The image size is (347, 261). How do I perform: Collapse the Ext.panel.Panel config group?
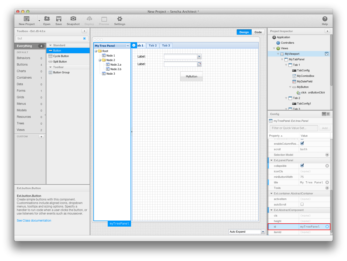click(271, 160)
